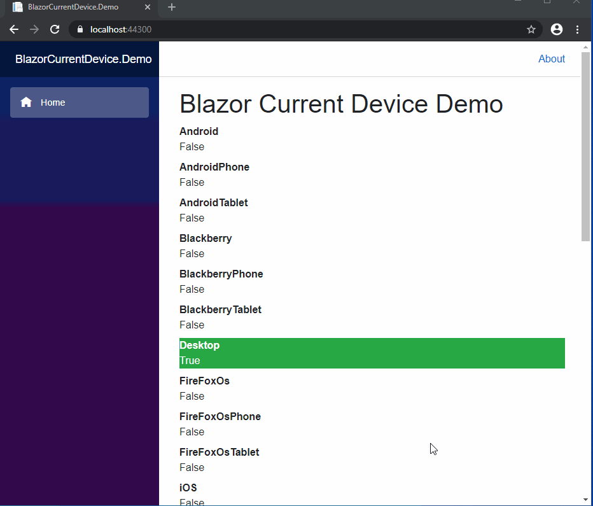Click the False value under AndroidPhone

point(192,183)
